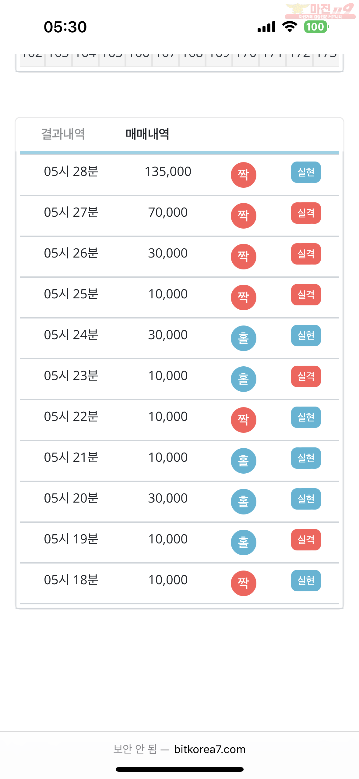This screenshot has width=359, height=779.
Task: Tap the 짝 icon for 05시 28분
Action: pyautogui.click(x=243, y=175)
